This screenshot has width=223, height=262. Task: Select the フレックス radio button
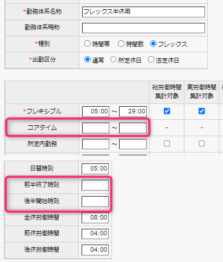click(153, 44)
